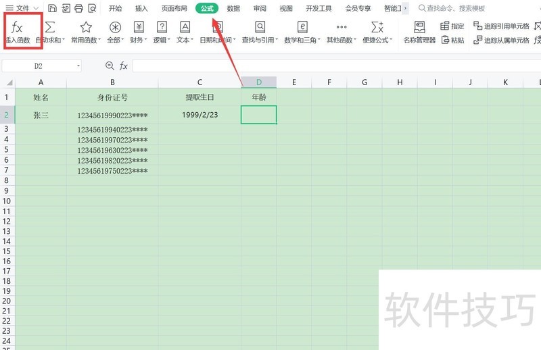The image size is (541, 350).
Task: Click cell with 12345619820223****
Action: pos(112,160)
